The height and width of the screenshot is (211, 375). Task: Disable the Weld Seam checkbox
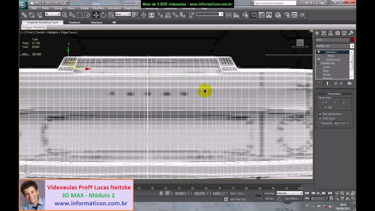[x=320, y=118]
